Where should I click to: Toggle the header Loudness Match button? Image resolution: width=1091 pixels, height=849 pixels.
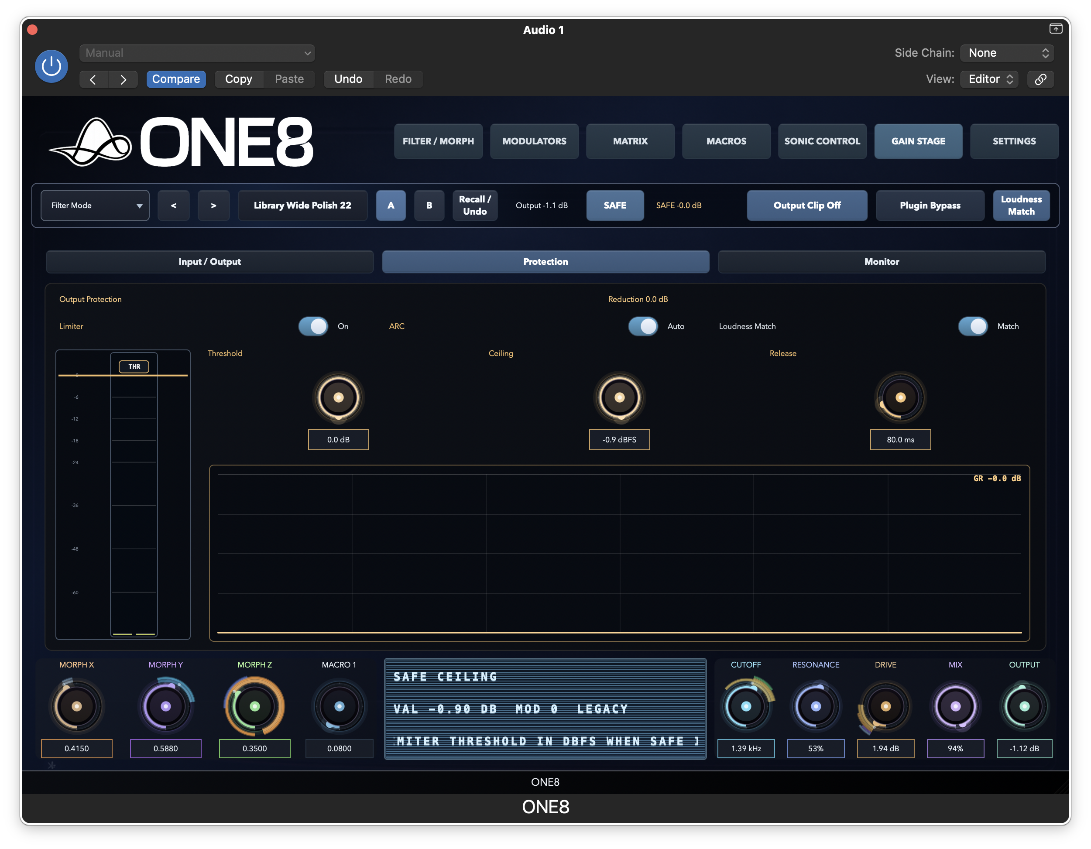(1021, 205)
